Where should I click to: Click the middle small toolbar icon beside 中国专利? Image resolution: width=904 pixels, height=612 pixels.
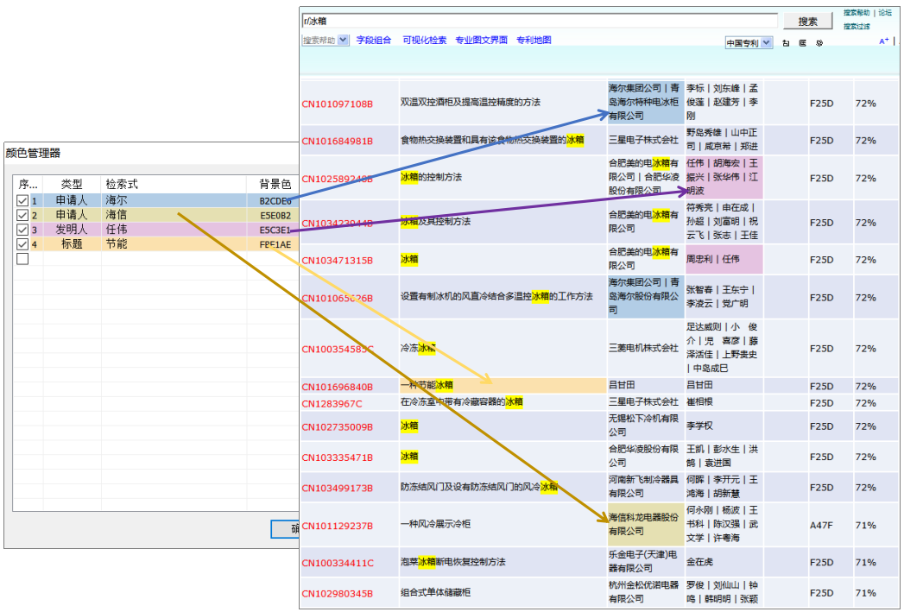[x=802, y=42]
